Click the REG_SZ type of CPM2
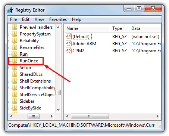This screenshot has width=169, height=136. coord(119,51)
